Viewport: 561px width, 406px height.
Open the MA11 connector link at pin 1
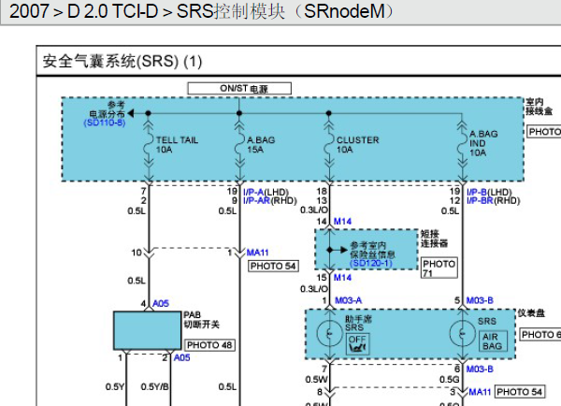pos(257,253)
